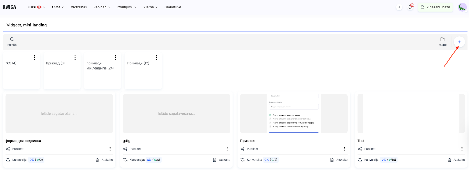Click the Zināšanu bāze button
The height and width of the screenshot is (170, 469).
click(x=435, y=7)
